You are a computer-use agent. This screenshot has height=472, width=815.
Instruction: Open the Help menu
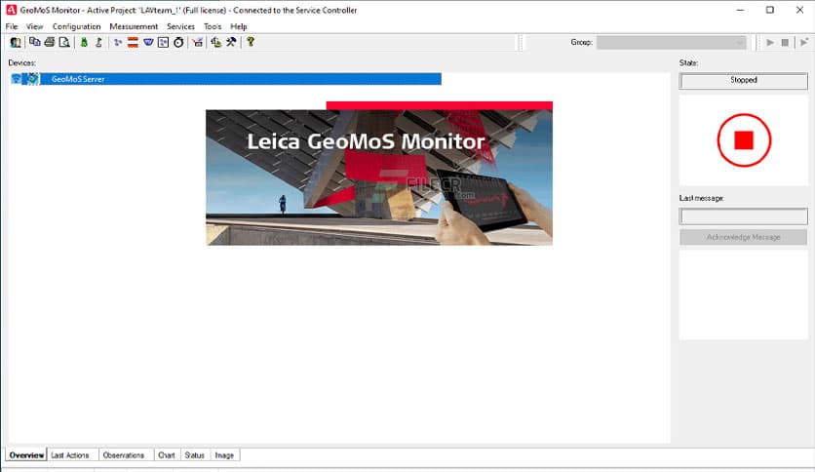click(x=239, y=26)
